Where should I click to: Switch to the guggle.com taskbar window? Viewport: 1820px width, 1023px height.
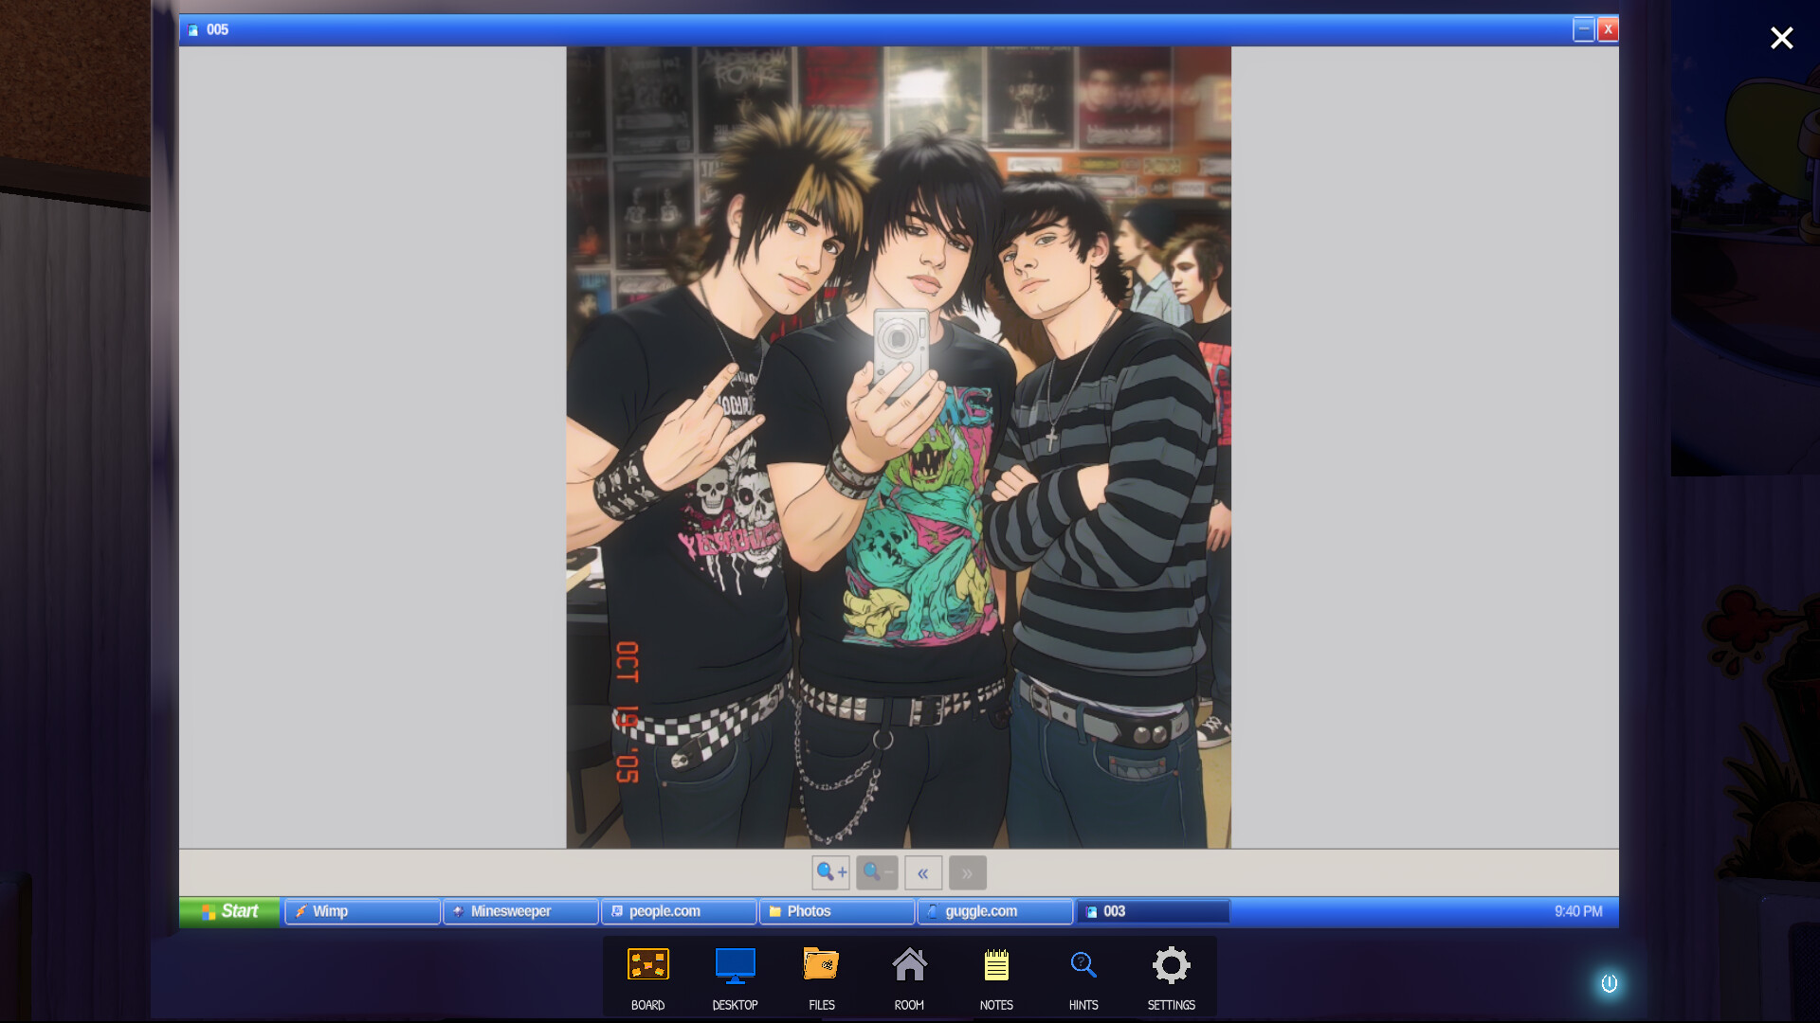(x=995, y=911)
